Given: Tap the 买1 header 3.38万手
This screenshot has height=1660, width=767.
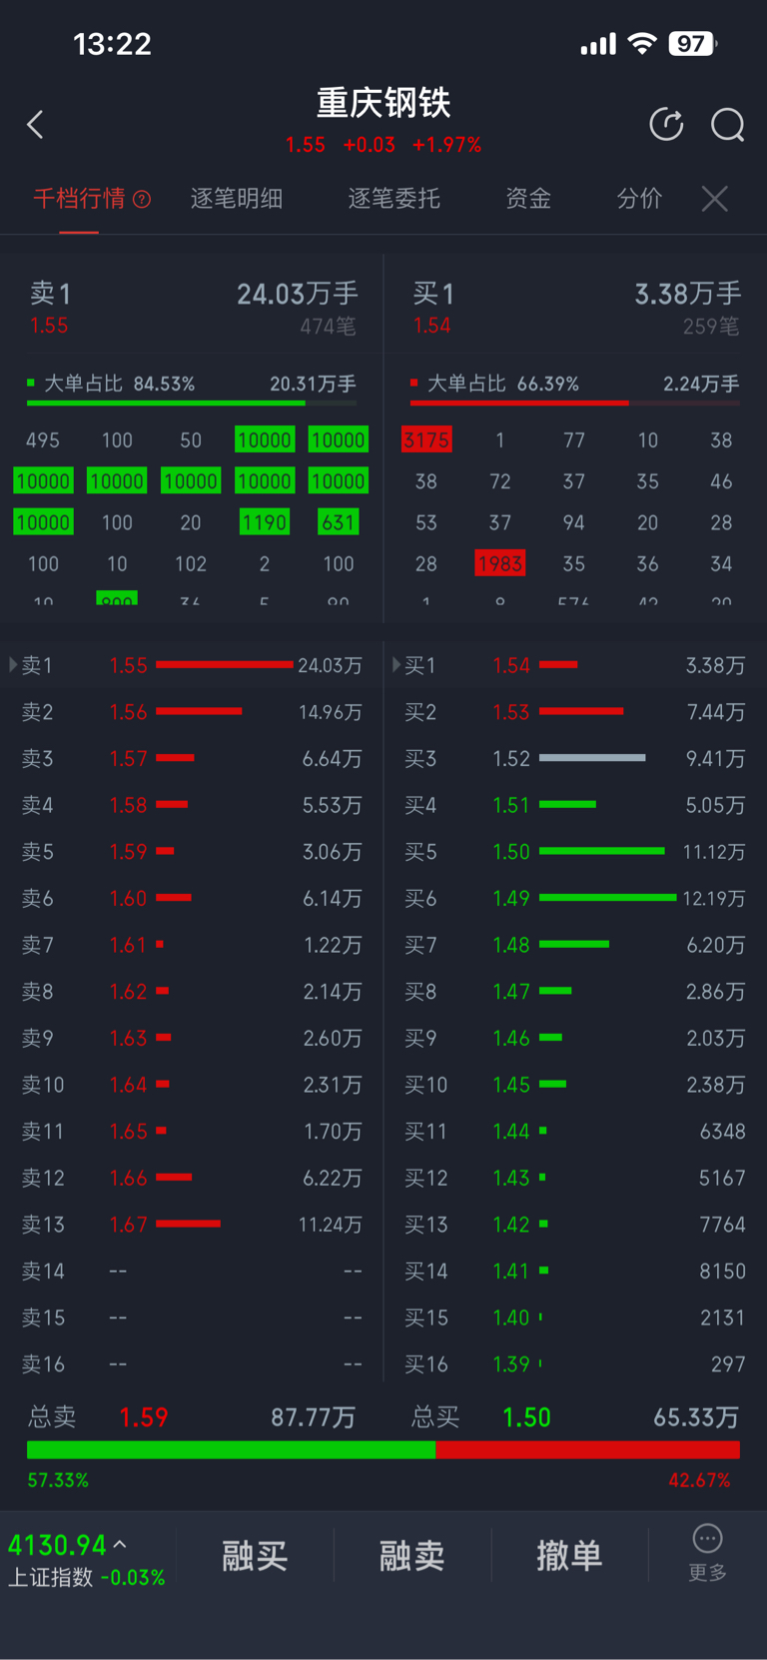Looking at the screenshot, I should coord(688,294).
